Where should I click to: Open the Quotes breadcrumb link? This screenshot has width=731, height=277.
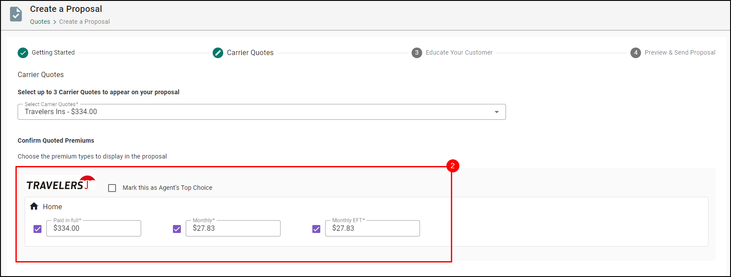click(x=40, y=22)
